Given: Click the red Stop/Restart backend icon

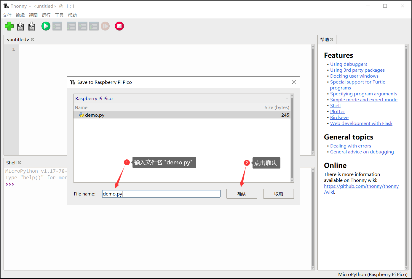Looking at the screenshot, I should [x=119, y=26].
